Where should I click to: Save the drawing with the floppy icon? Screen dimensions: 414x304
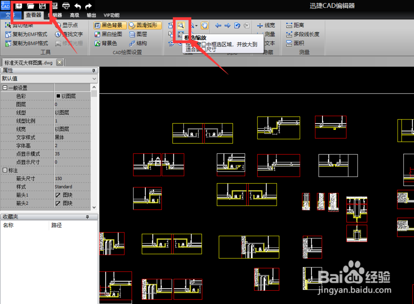pos(42,5)
